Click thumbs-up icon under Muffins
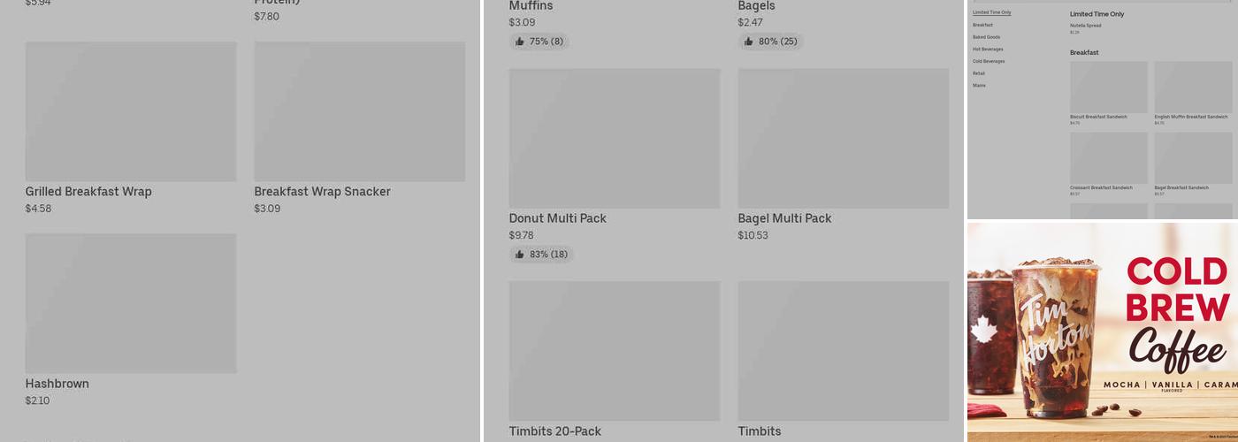This screenshot has height=442, width=1238. click(520, 42)
